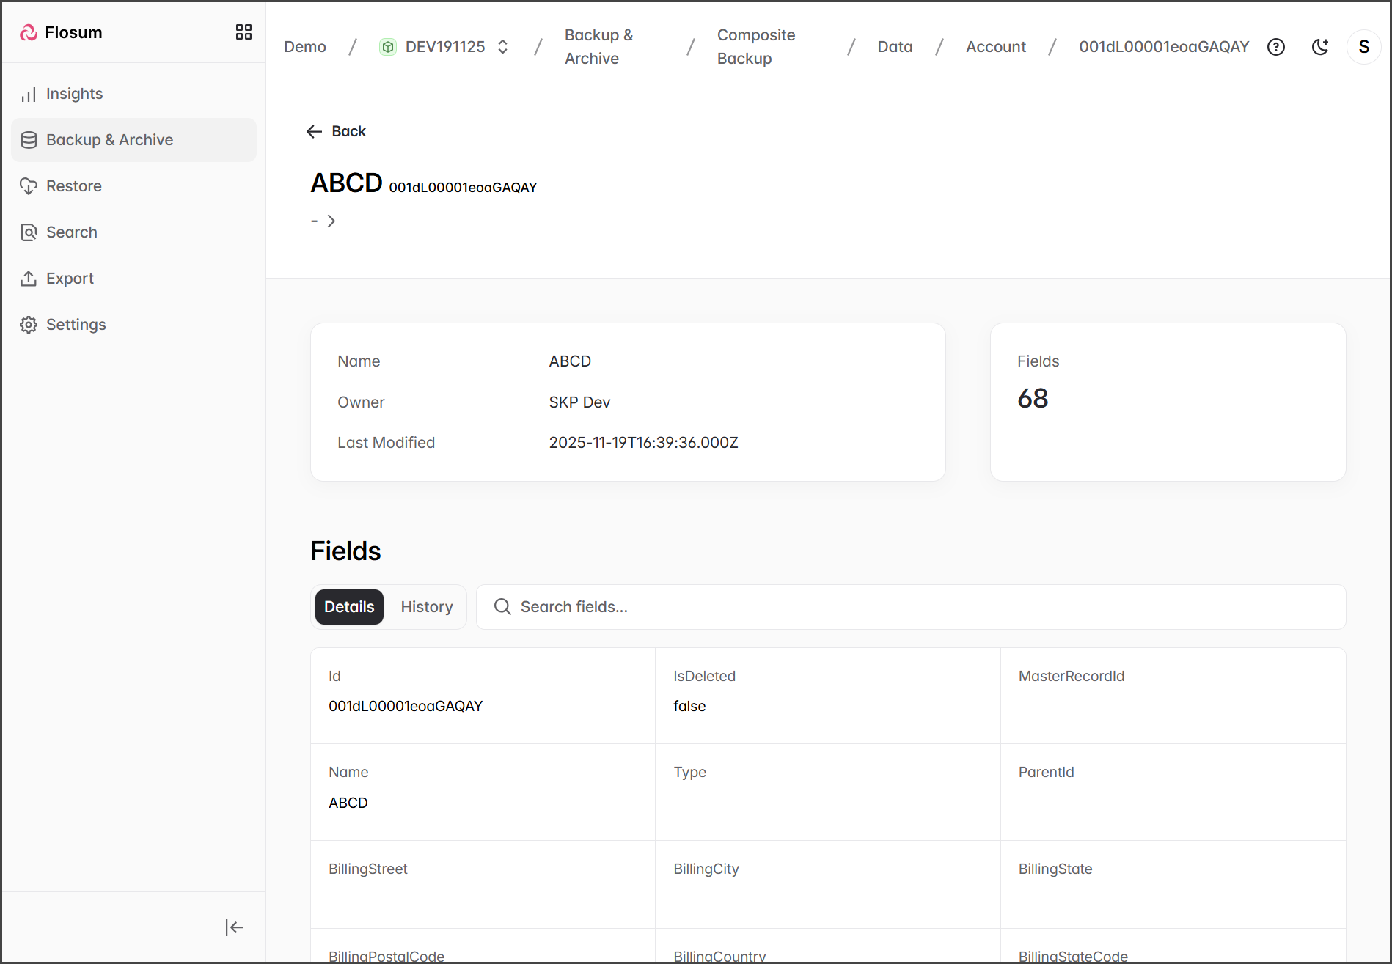1392x964 pixels.
Task: Click the Insights bar chart icon
Action: (x=29, y=94)
